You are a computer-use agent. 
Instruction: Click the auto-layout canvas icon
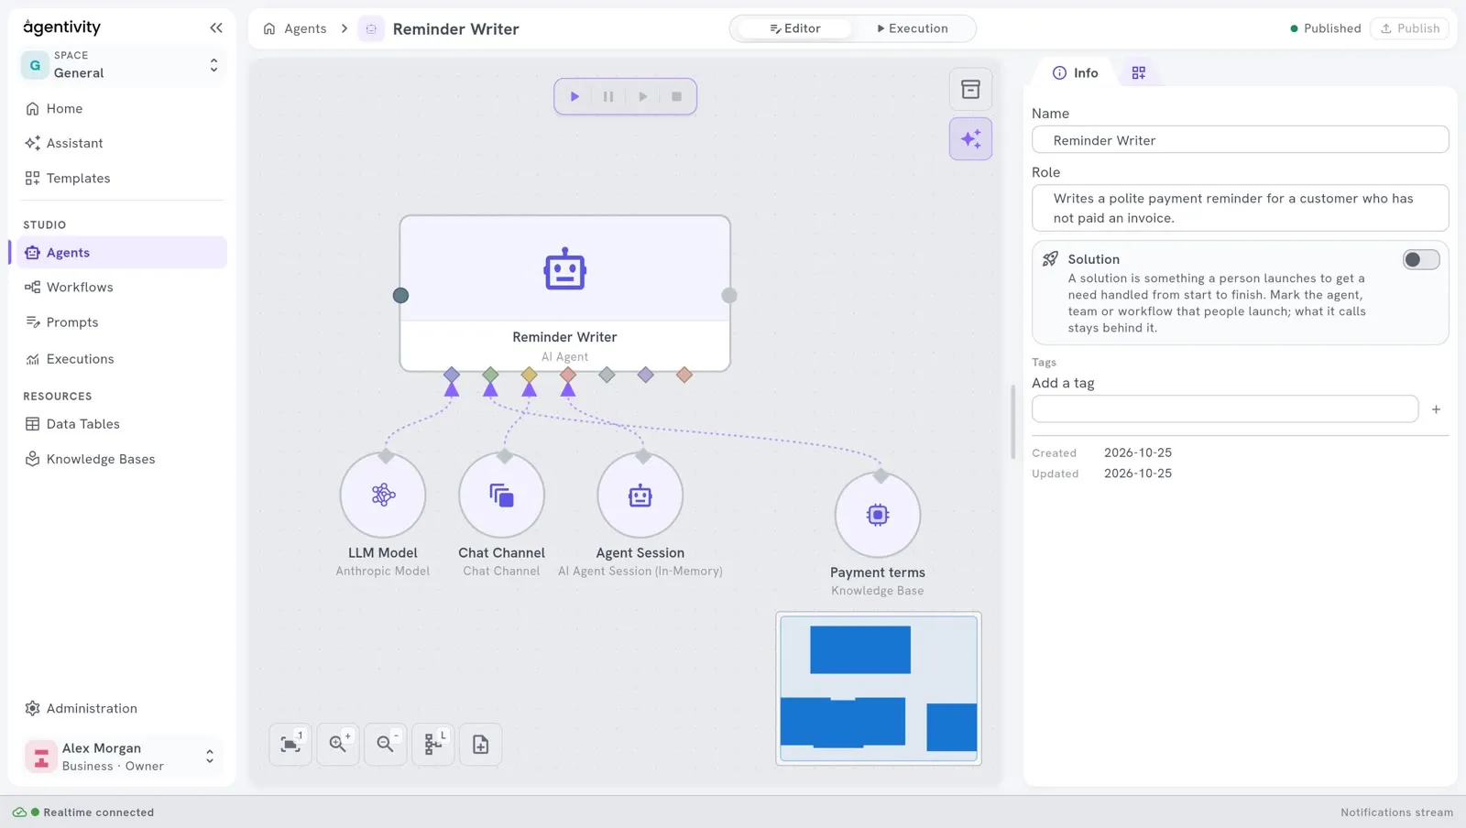pyautogui.click(x=433, y=744)
